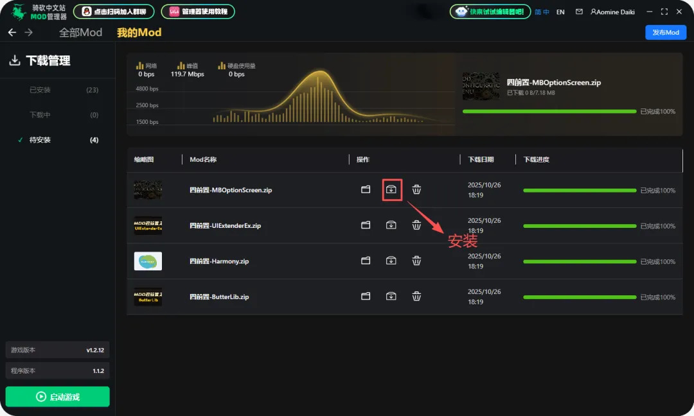Click the 发布Mod button
Image resolution: width=694 pixels, height=416 pixels.
pos(665,33)
